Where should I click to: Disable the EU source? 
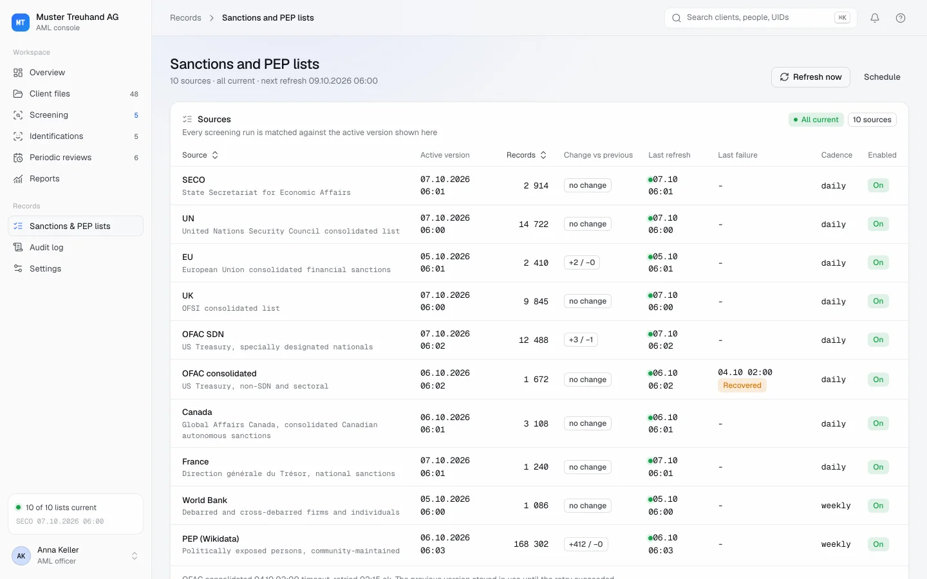point(878,262)
